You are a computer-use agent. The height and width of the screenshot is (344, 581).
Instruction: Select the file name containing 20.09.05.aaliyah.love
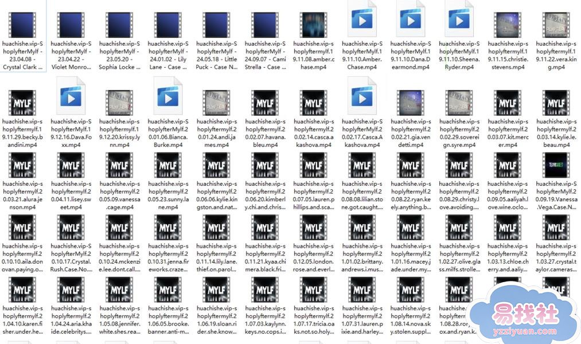[508, 195]
